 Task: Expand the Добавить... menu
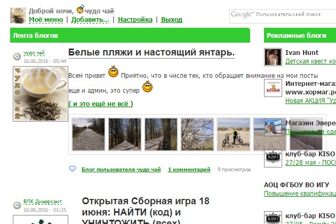pyautogui.click(x=90, y=20)
